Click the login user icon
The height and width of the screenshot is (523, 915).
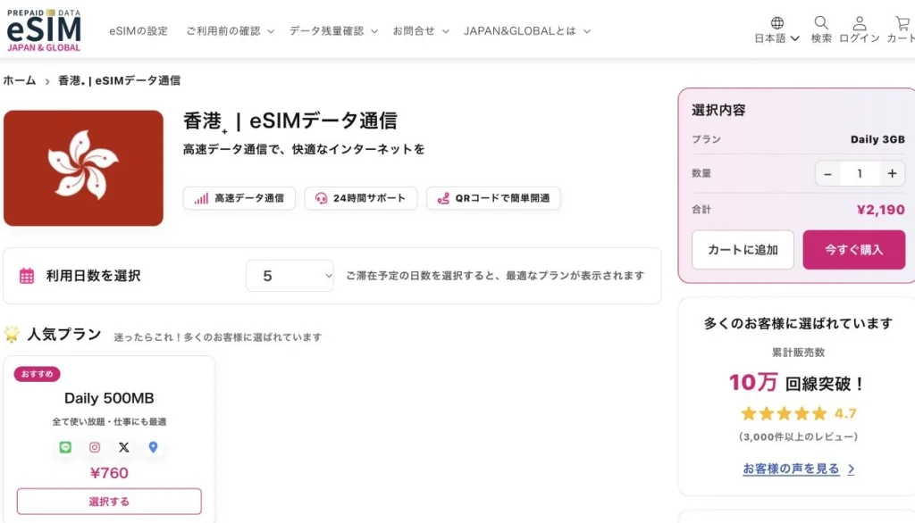point(859,23)
